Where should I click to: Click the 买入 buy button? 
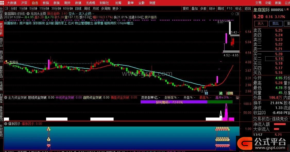[261, 23]
